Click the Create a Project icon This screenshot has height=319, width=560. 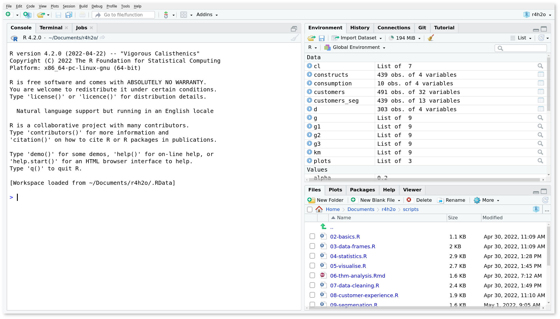27,15
